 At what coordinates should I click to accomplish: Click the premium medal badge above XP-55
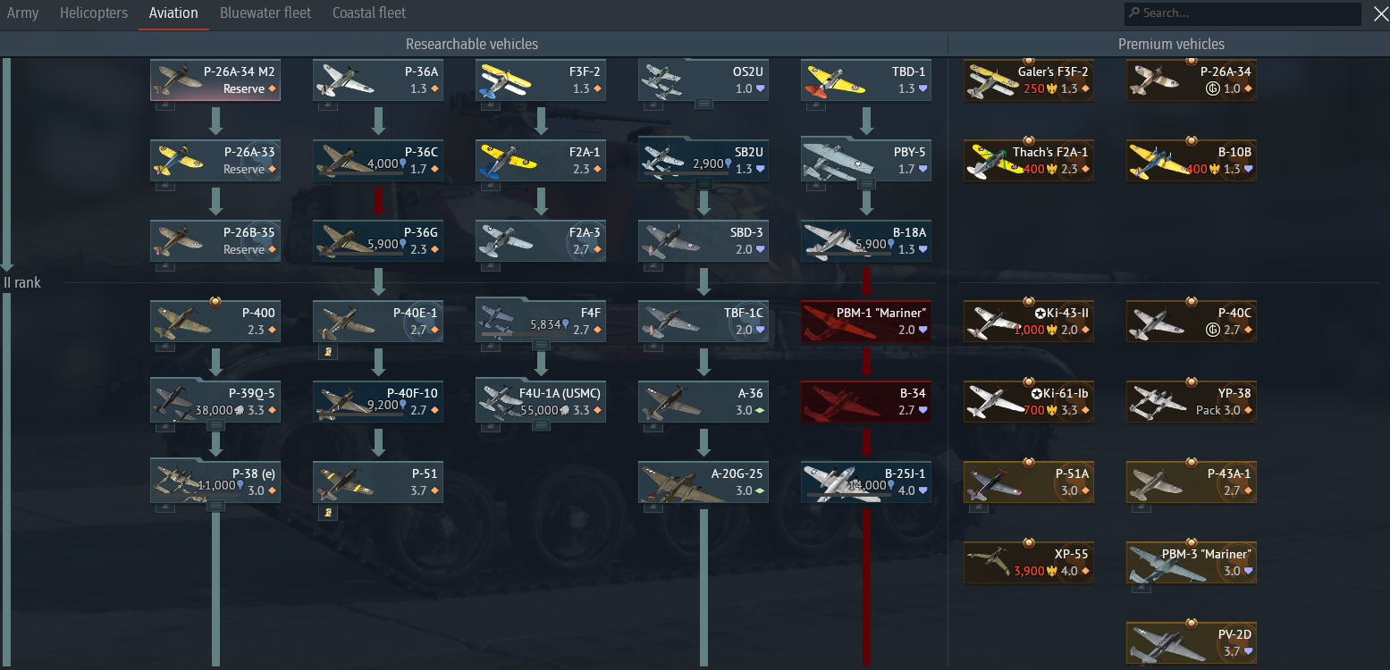click(1029, 542)
